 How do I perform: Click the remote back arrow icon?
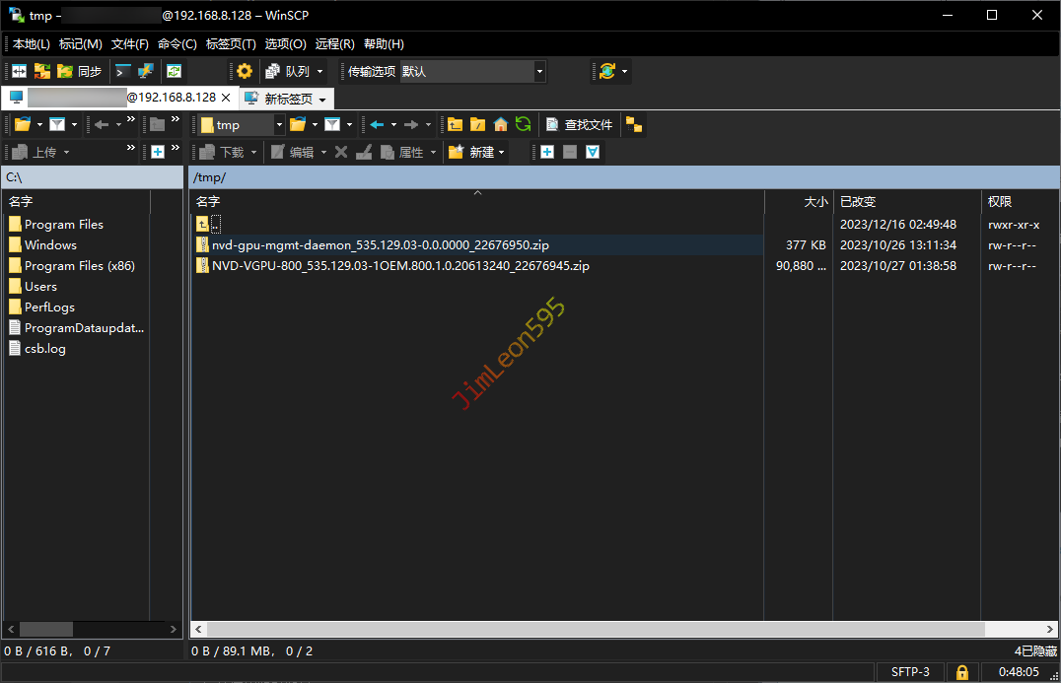tap(377, 124)
